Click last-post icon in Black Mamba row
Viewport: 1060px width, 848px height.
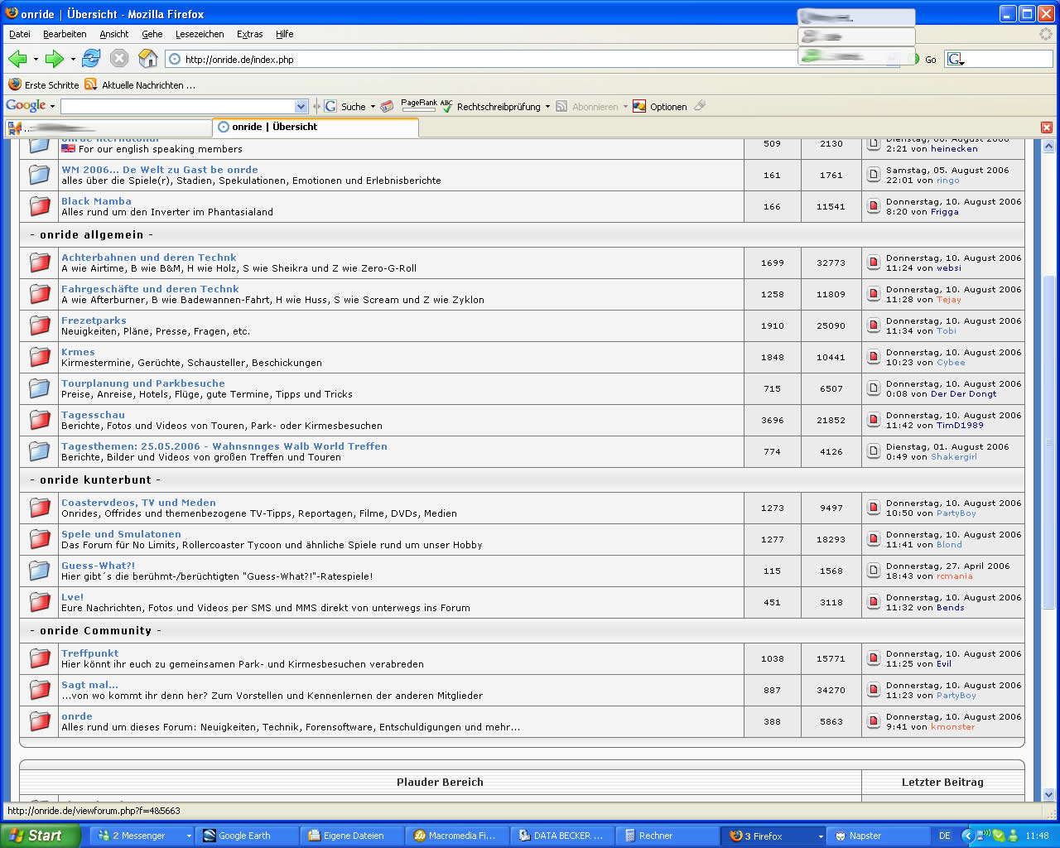873,206
